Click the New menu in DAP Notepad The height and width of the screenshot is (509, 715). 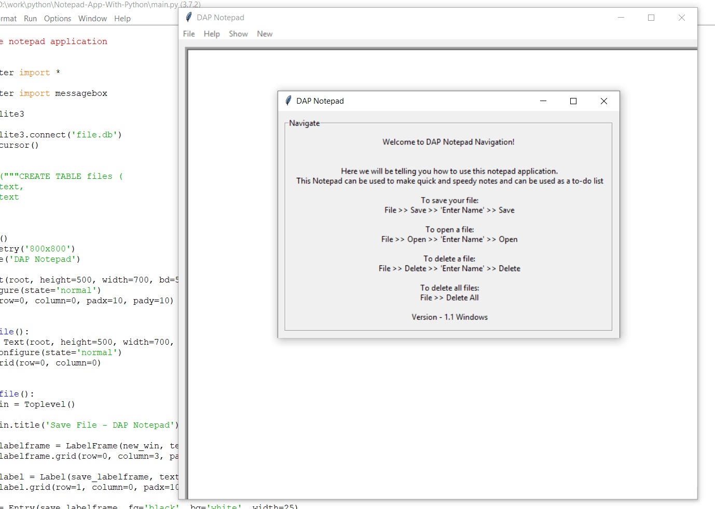pyautogui.click(x=265, y=34)
